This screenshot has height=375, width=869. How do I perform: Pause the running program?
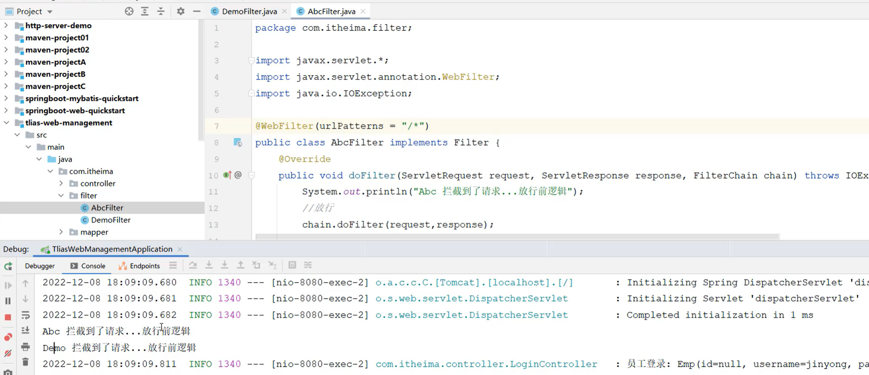point(8,301)
